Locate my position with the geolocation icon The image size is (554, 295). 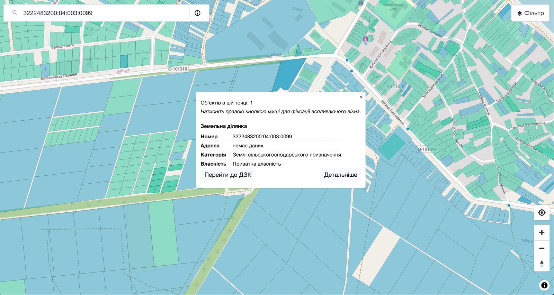click(542, 212)
